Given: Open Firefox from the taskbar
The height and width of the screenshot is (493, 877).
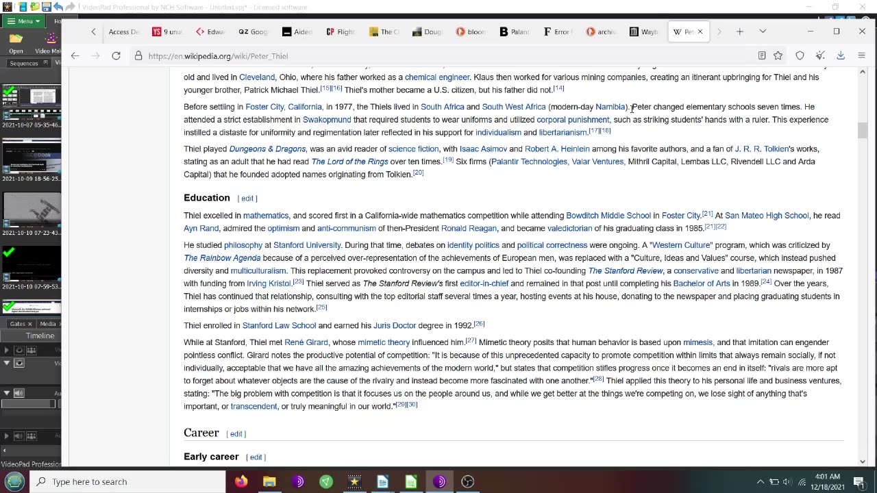Looking at the screenshot, I should [x=240, y=481].
